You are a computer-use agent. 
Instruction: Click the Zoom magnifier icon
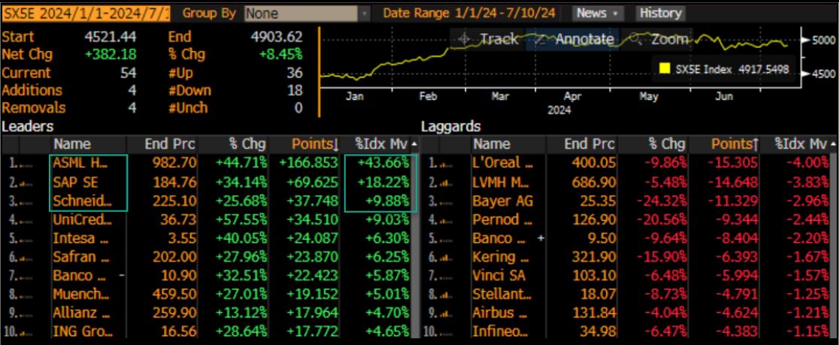(635, 39)
